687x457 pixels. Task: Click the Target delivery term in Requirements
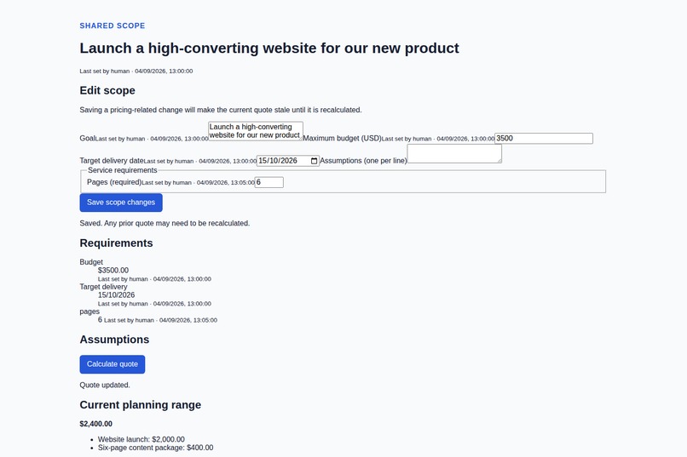click(103, 287)
